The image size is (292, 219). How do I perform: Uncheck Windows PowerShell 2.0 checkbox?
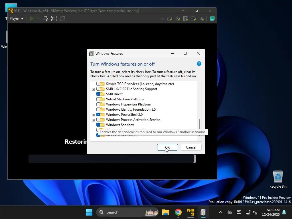point(98,115)
